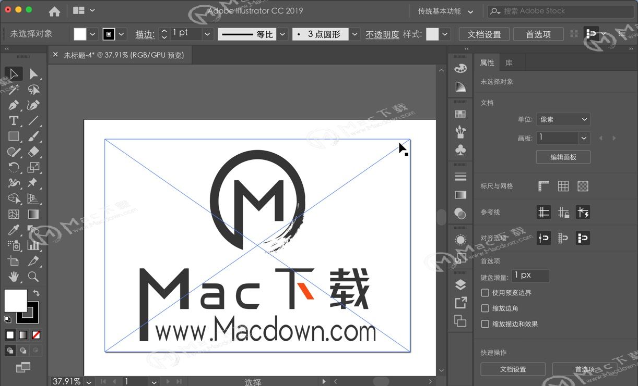Screen dimensions: 638x386
Task: Toggle guides visibility under 参考线
Action: pyautogui.click(x=544, y=212)
